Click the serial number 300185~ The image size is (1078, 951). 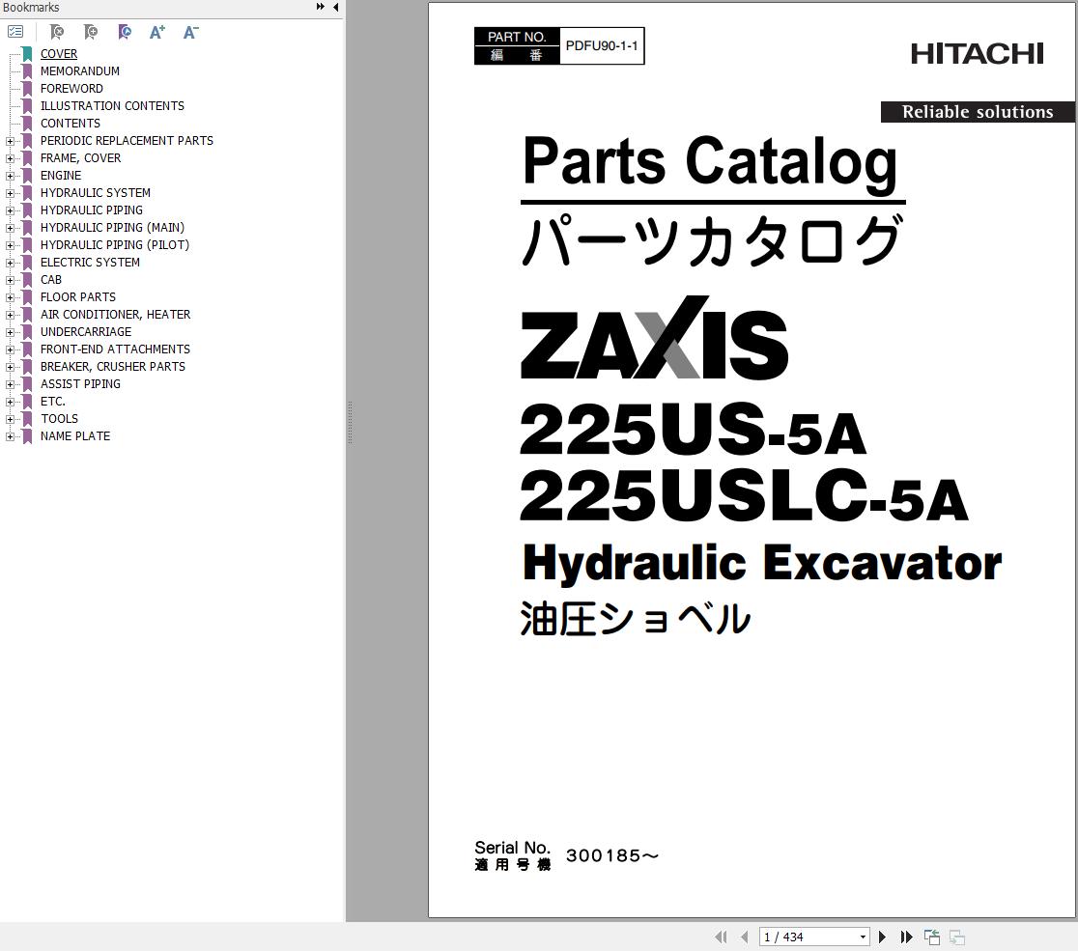(611, 855)
